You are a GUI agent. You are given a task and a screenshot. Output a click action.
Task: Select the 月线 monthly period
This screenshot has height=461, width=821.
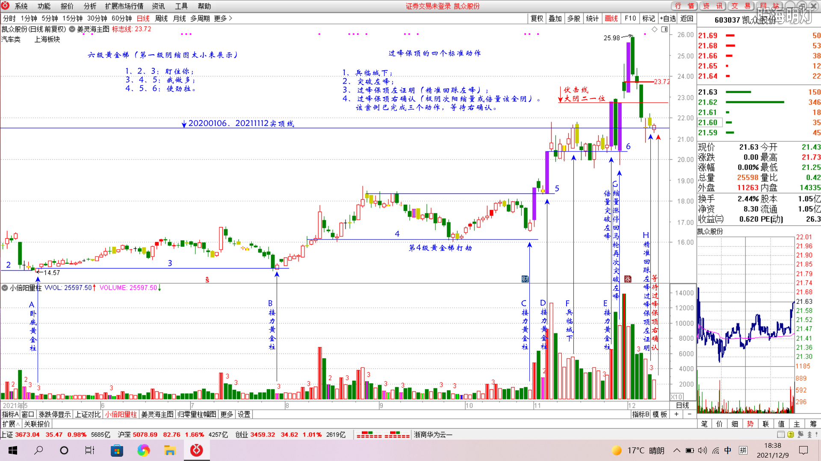(179, 18)
